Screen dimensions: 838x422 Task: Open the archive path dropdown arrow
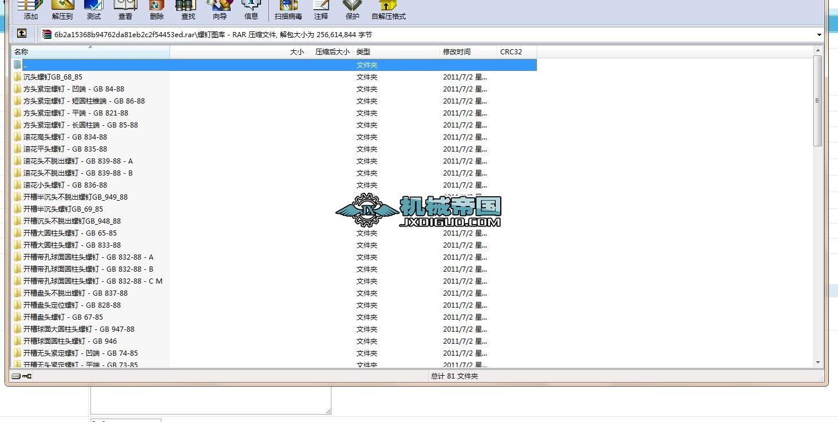click(819, 34)
